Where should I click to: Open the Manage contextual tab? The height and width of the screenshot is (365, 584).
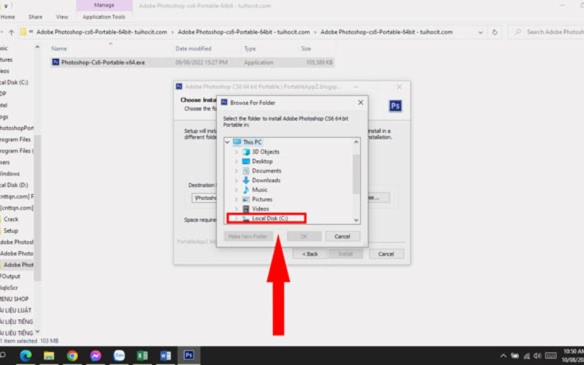(104, 5)
